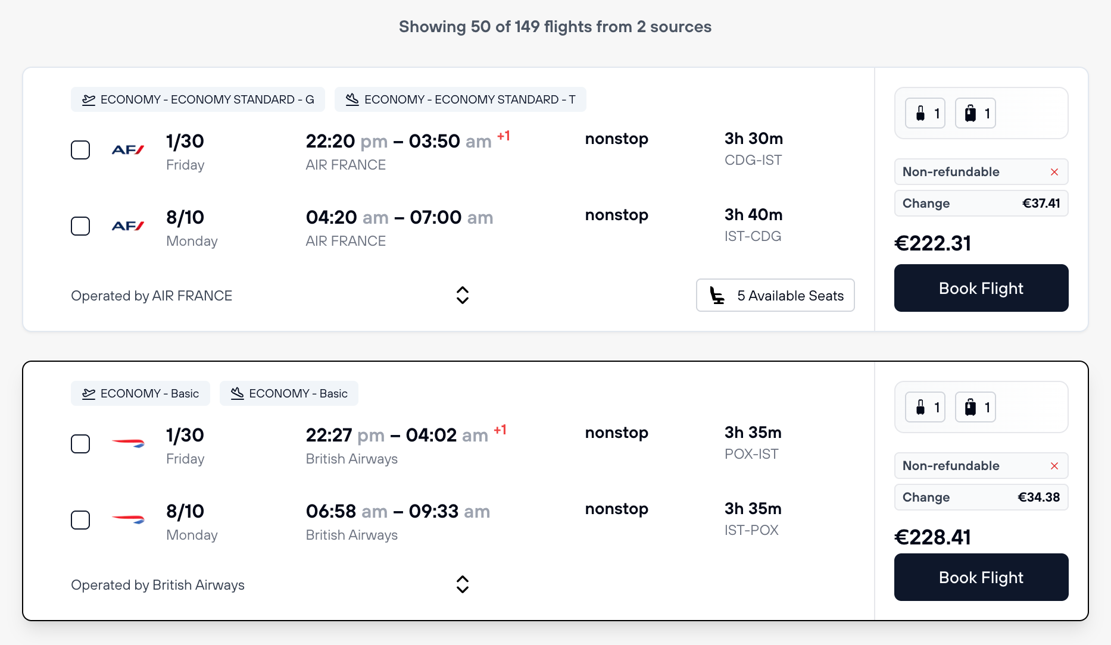Click British Airways logo on 1/30 flight

[128, 443]
